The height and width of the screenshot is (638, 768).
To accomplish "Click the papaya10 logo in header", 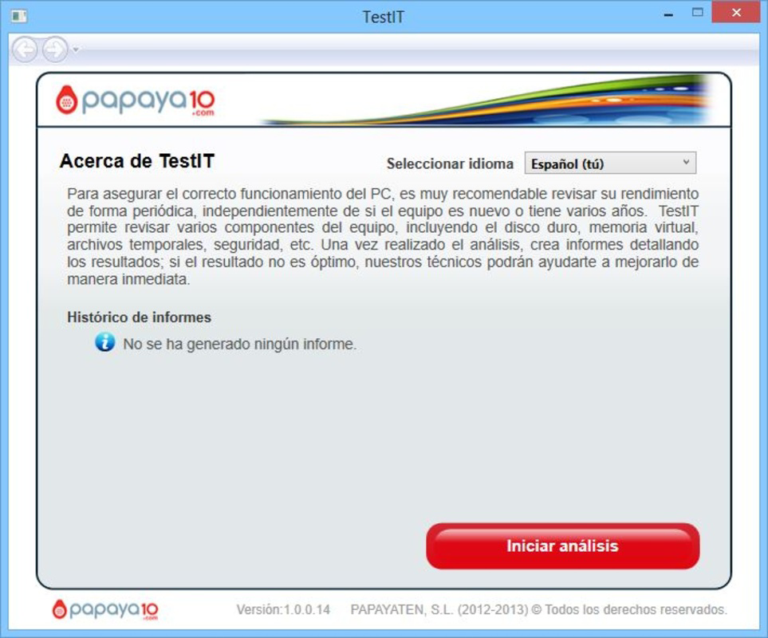I will [x=136, y=100].
